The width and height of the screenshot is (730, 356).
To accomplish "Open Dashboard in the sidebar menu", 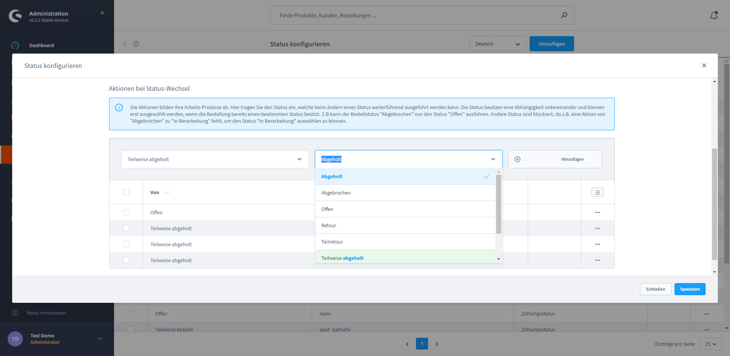I will (x=41, y=45).
